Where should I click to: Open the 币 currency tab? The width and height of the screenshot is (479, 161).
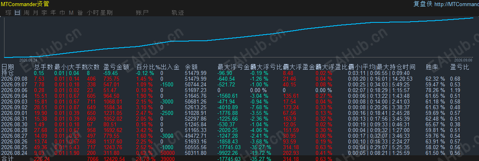tap(62, 13)
